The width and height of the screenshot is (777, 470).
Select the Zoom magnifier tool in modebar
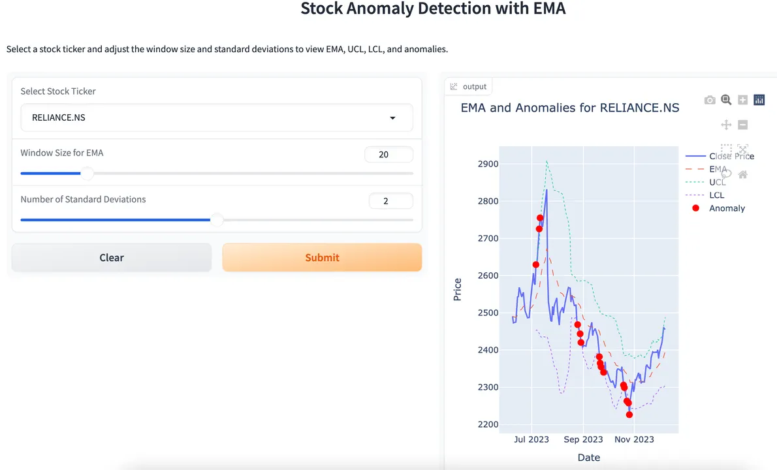(726, 100)
